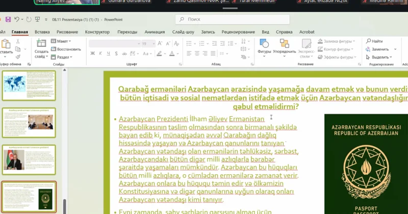Open Экспресс-стили quick styles

pyautogui.click(x=307, y=48)
